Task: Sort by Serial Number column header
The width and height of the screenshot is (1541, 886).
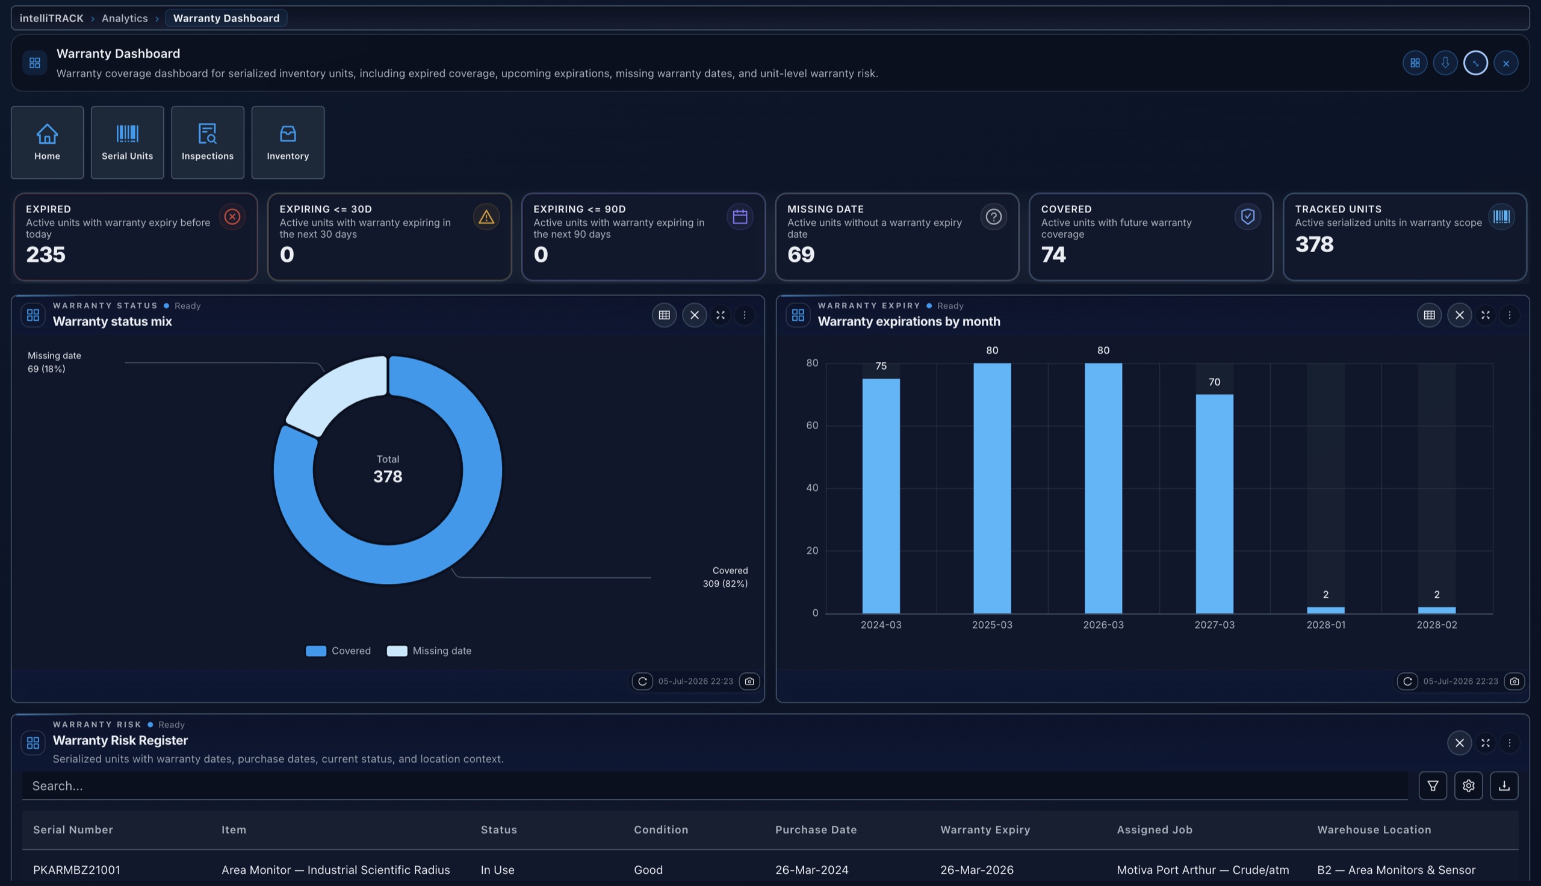Action: coord(73,830)
